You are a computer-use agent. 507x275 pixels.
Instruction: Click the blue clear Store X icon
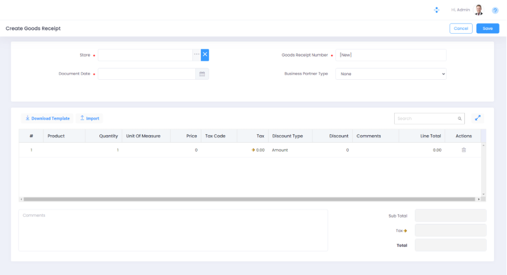click(x=205, y=54)
